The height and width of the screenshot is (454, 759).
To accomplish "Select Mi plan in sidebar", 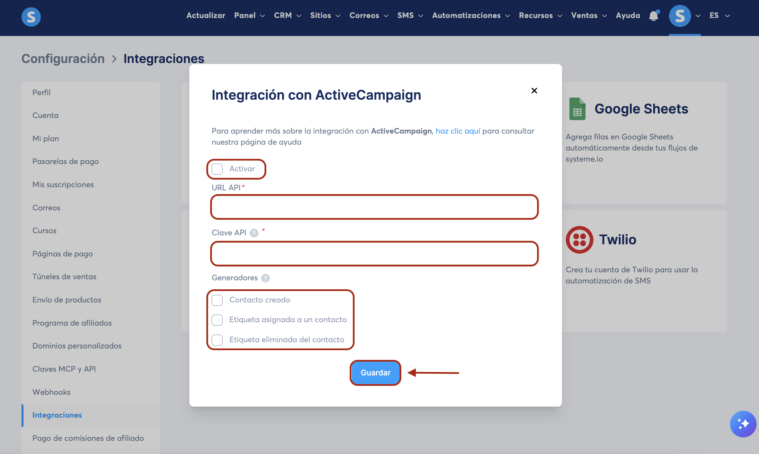I will coord(91,139).
